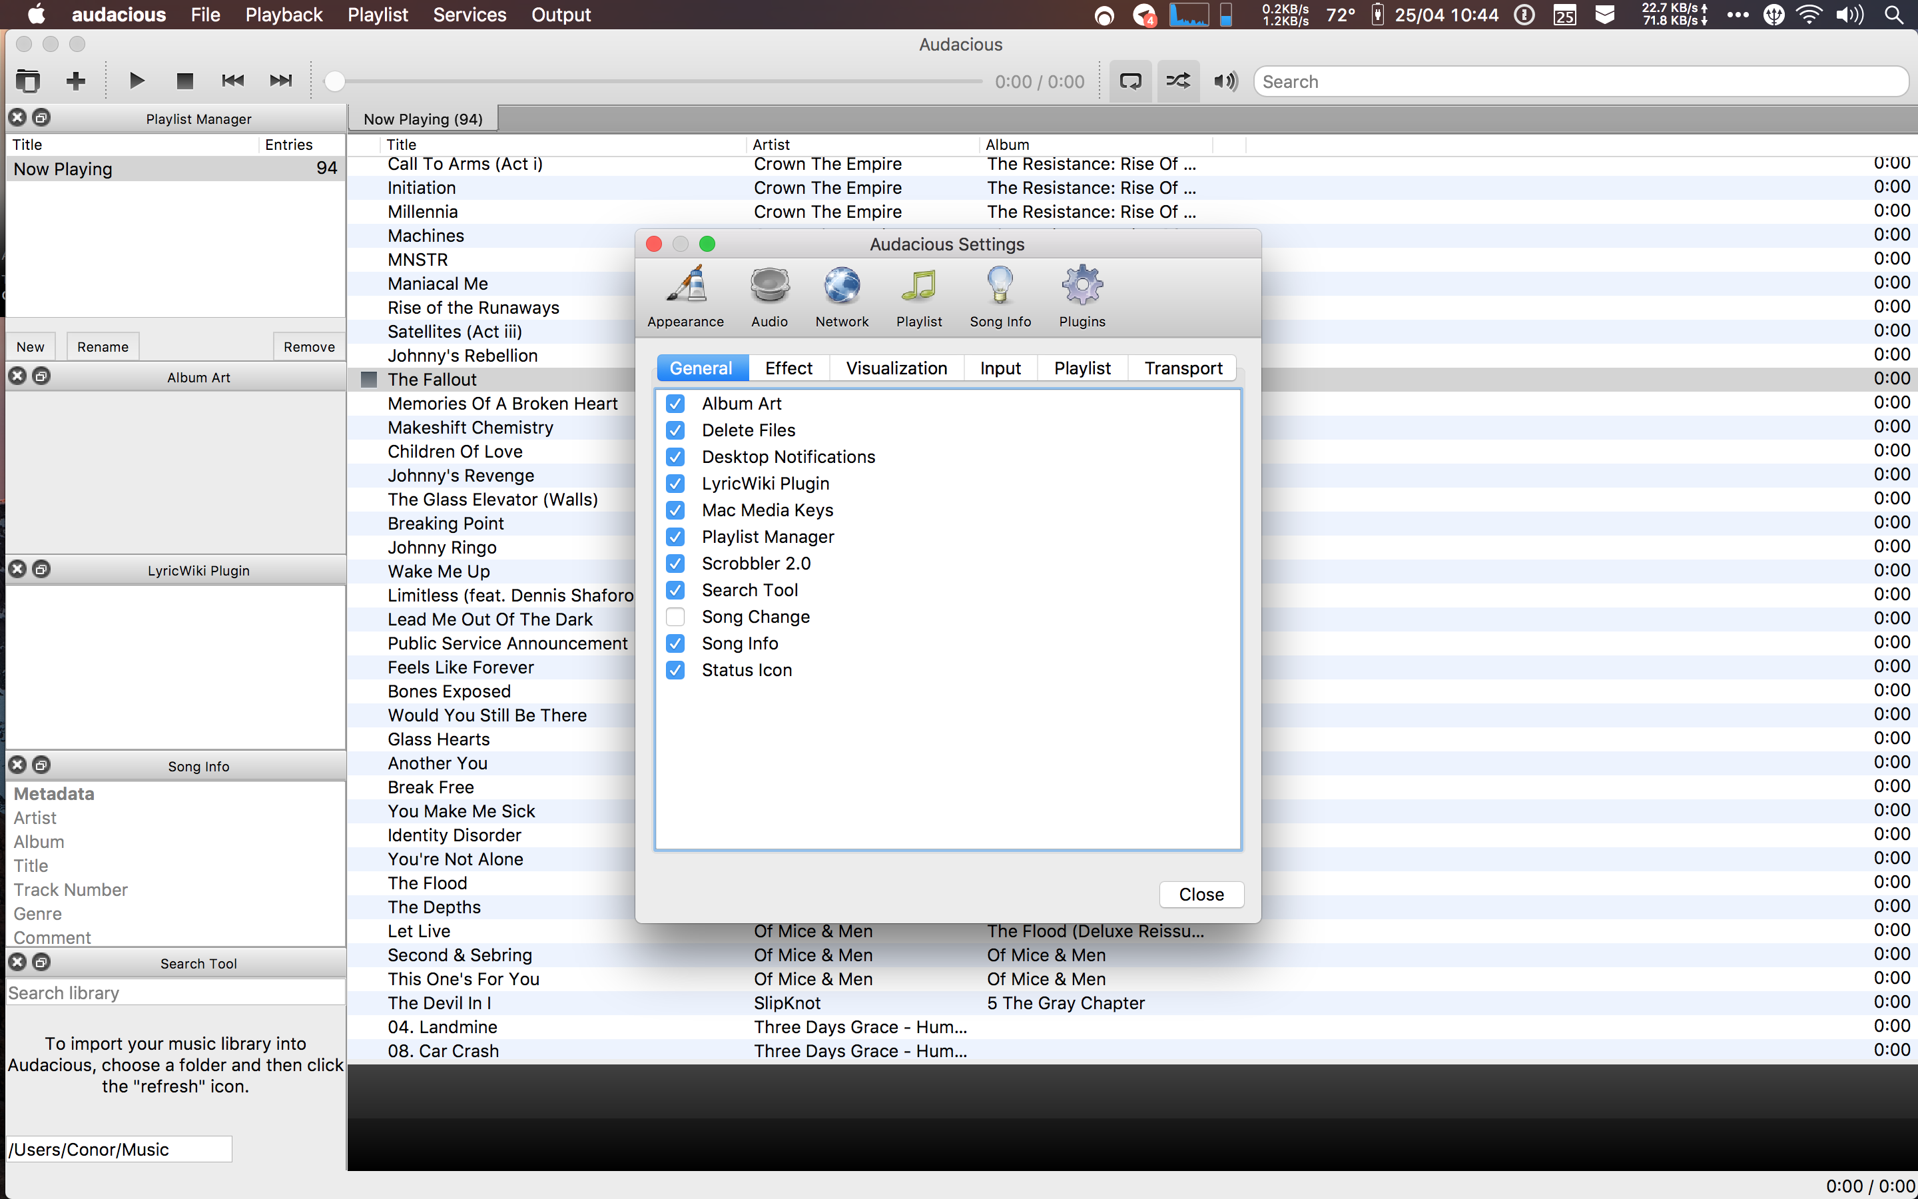The height and width of the screenshot is (1199, 1918).
Task: Select the Now Playing (94) playlist tab
Action: tap(424, 119)
